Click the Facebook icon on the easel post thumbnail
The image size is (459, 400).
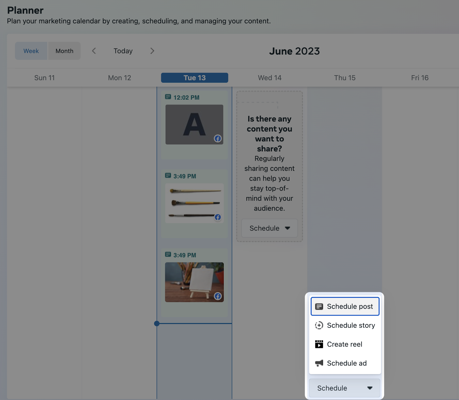point(218,296)
